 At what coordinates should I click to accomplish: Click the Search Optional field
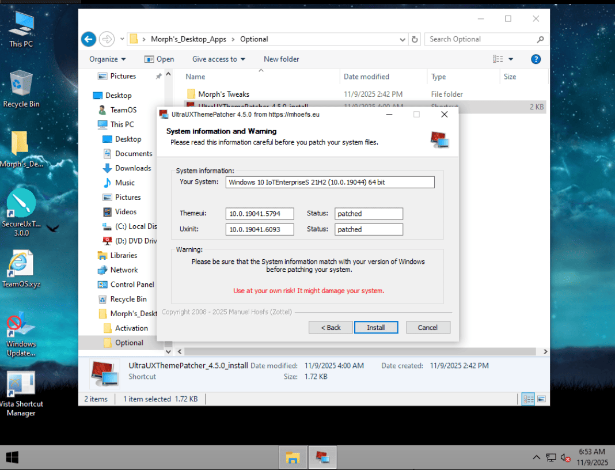tap(481, 39)
